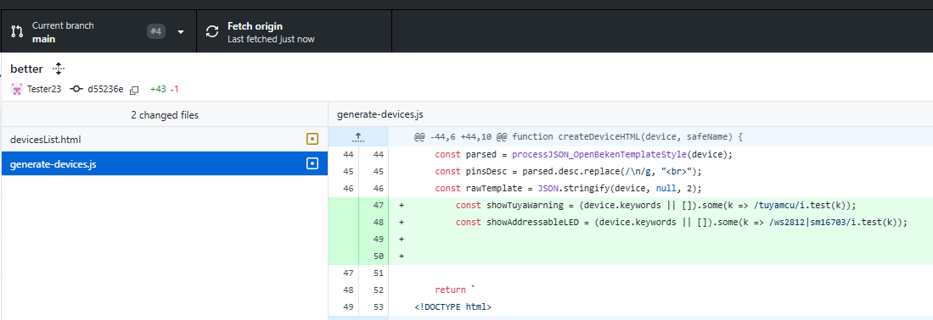Viewport: 933px width, 320px height.
Task: Click the +43 -1 line change summary
Action: (164, 90)
